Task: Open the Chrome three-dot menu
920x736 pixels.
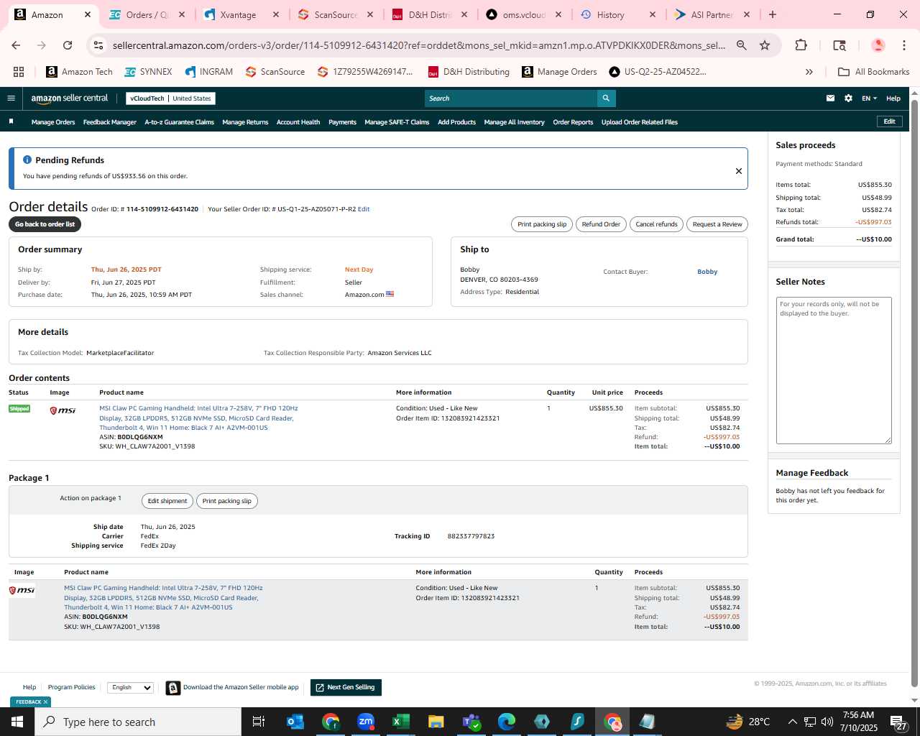Action: [903, 45]
